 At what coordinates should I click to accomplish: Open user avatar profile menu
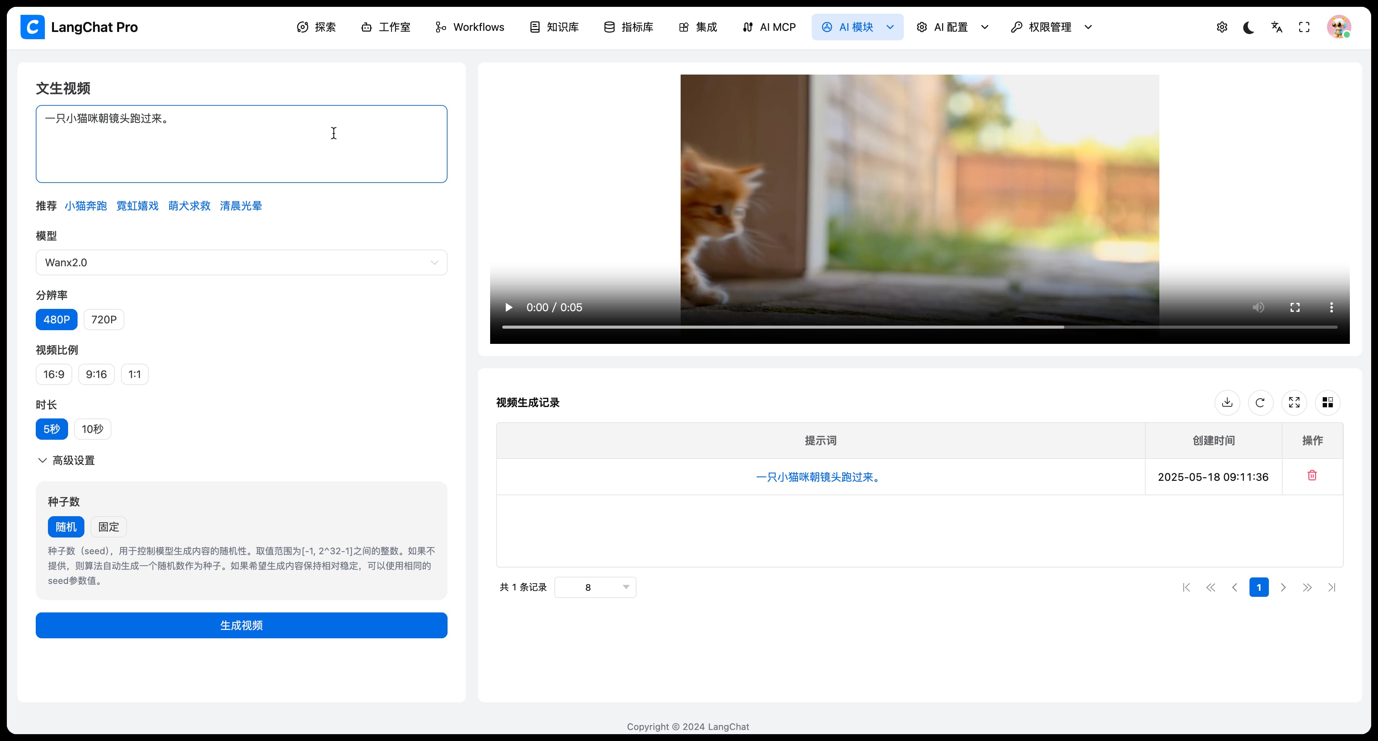pyautogui.click(x=1339, y=27)
